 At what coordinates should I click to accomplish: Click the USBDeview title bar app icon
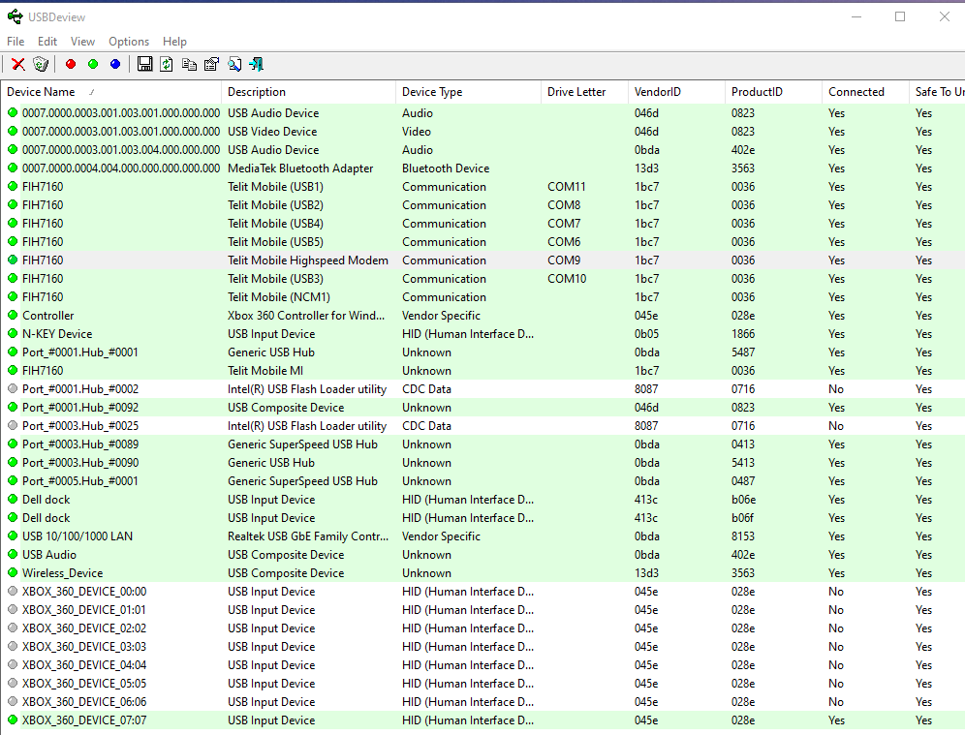point(16,16)
